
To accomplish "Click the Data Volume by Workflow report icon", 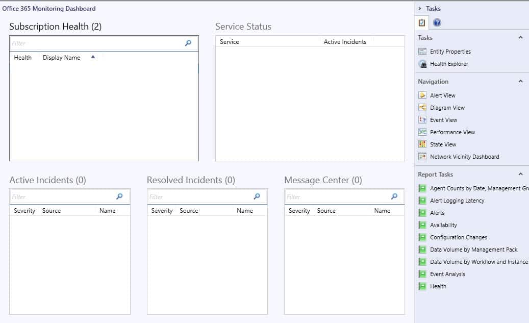I will [422, 262].
